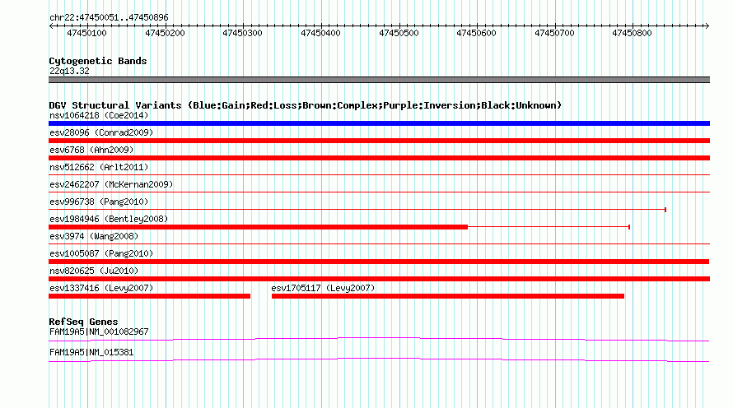The height and width of the screenshot is (408, 733).
Task: Click ruler position 47450500
Action: click(x=399, y=33)
